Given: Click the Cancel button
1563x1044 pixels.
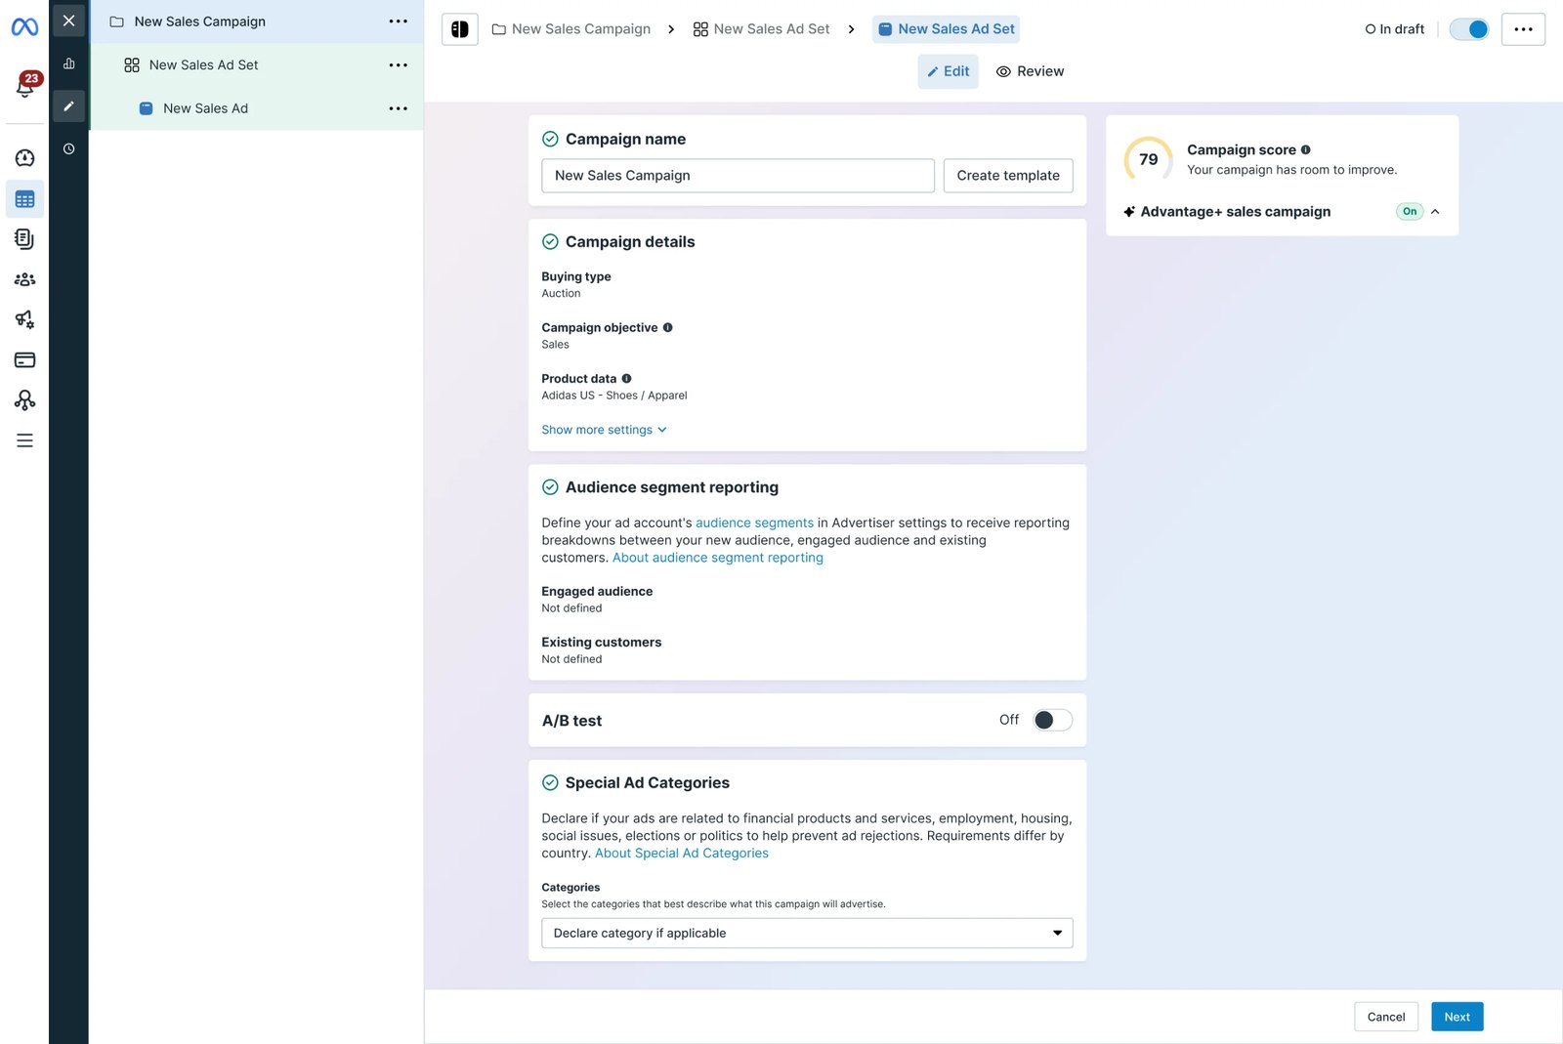Looking at the screenshot, I should 1385,1017.
